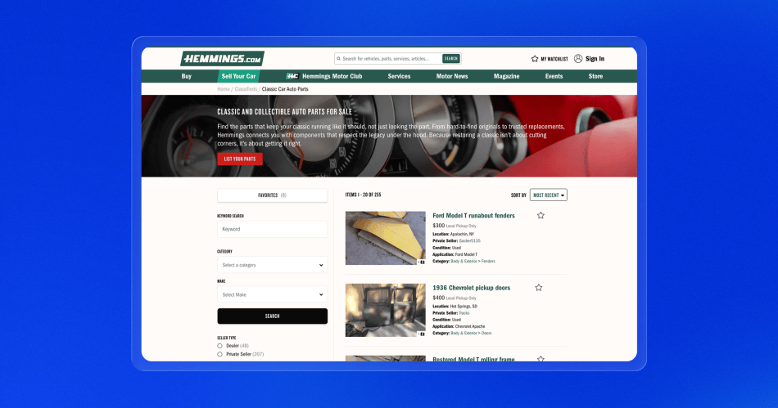
Task: Open the Chevrolet pickup doors thumbnail
Action: [x=386, y=310]
